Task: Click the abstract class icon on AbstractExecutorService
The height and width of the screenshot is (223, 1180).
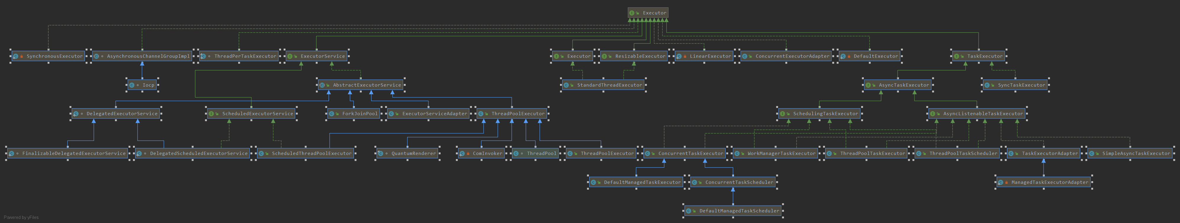Action: click(x=322, y=85)
